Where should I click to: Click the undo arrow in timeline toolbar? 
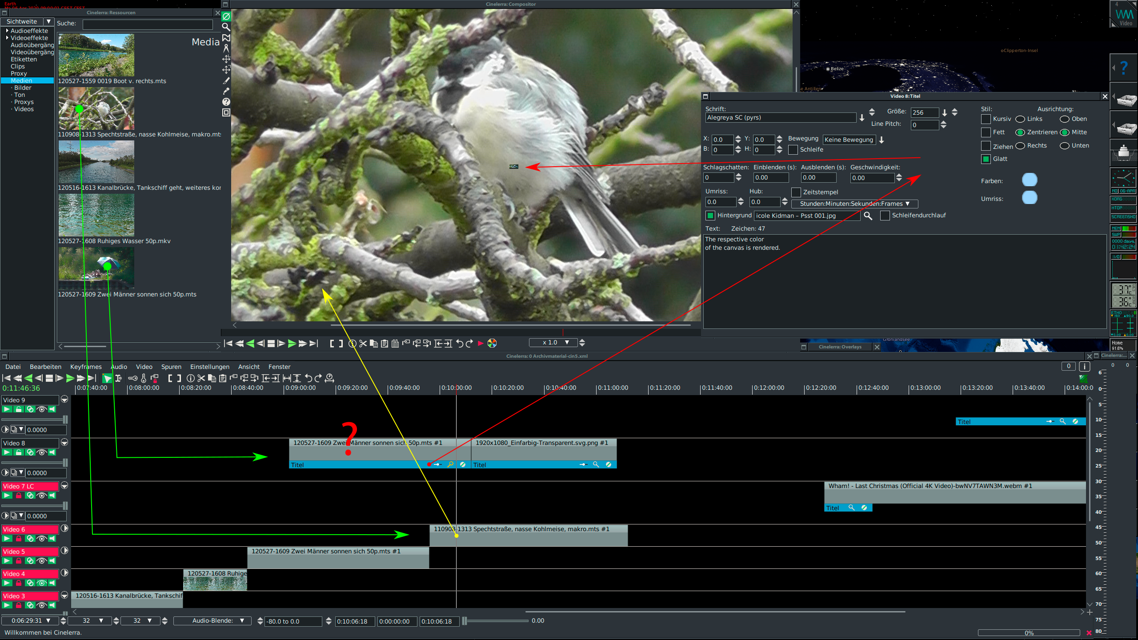tap(308, 378)
